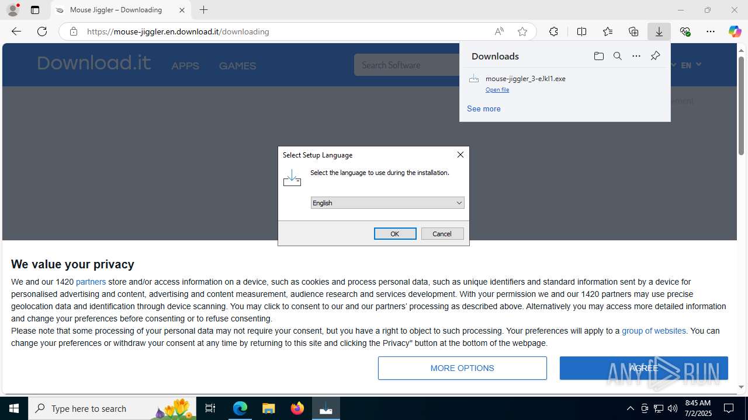Open the Copilot sidebar icon
Viewport: 748px width, 420px height.
735,32
